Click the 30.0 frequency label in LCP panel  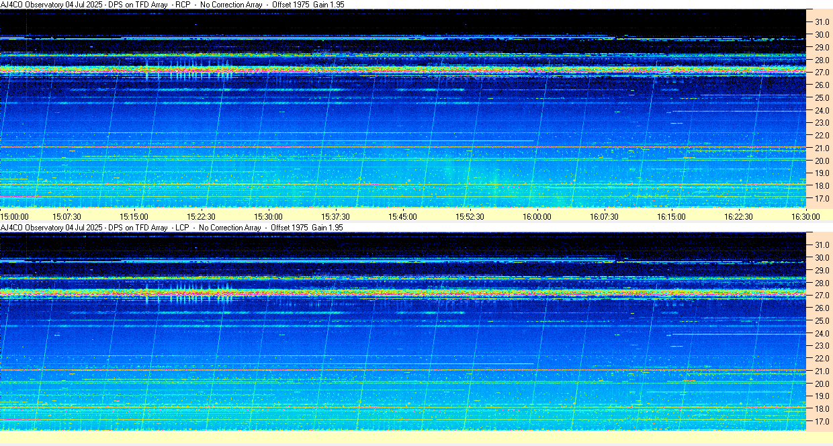[x=822, y=258]
